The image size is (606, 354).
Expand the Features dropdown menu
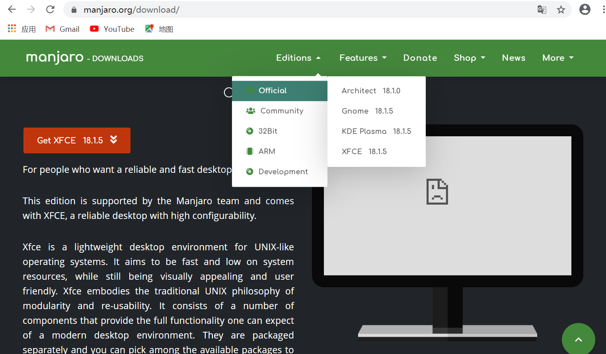(x=363, y=58)
